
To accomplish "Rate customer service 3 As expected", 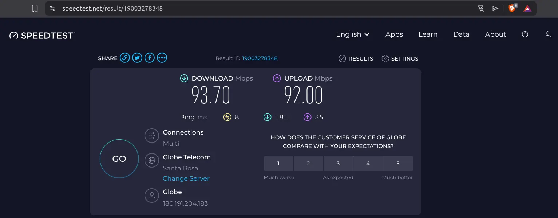I will tap(338, 164).
